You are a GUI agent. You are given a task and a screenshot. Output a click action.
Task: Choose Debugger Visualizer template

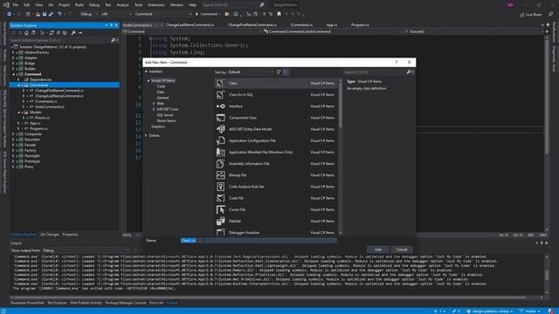tap(276, 232)
